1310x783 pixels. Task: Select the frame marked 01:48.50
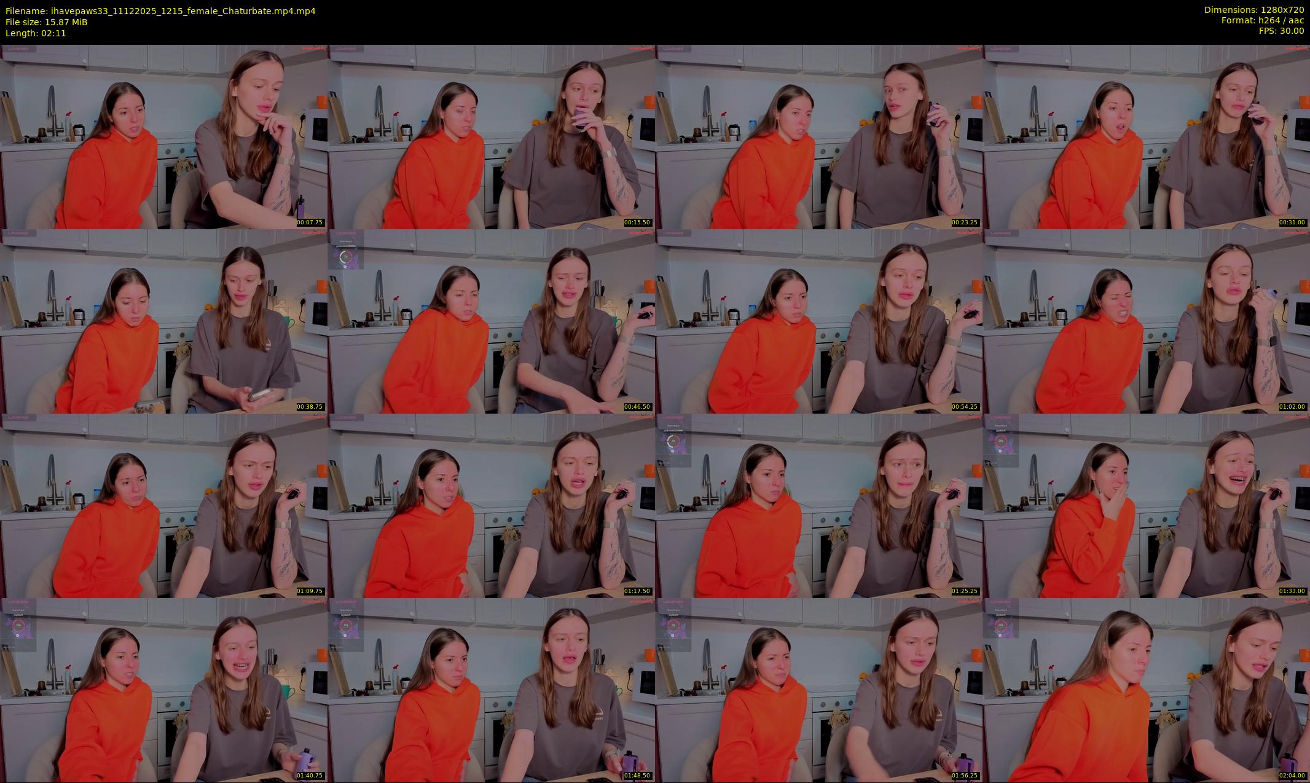pyautogui.click(x=491, y=690)
